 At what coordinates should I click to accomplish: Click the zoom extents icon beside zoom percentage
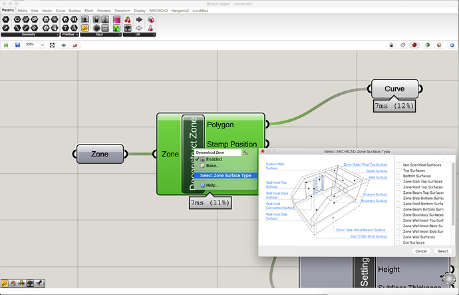[52, 45]
